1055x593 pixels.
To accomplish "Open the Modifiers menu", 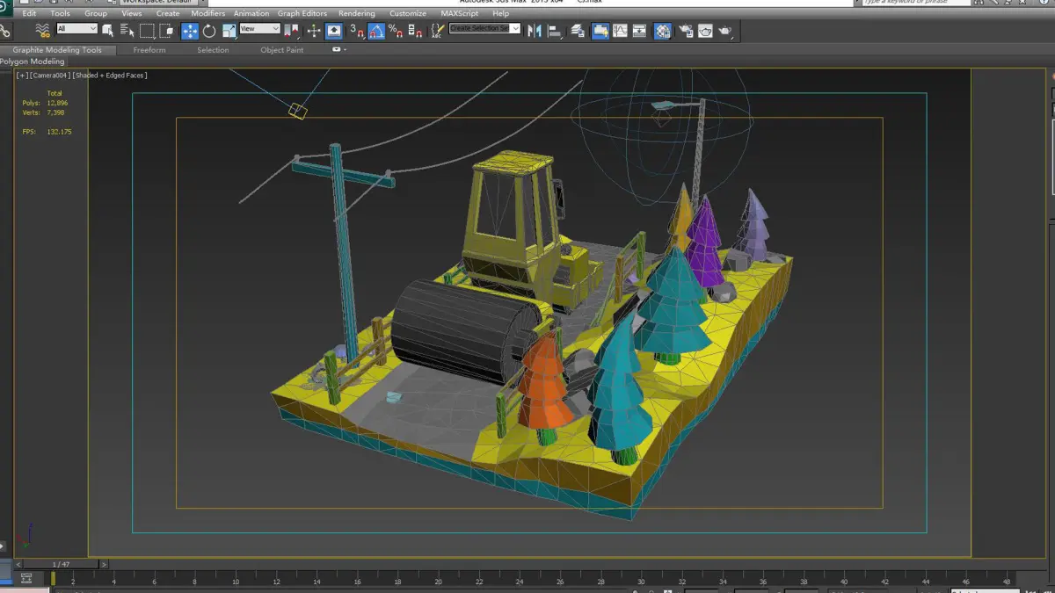I will click(207, 14).
